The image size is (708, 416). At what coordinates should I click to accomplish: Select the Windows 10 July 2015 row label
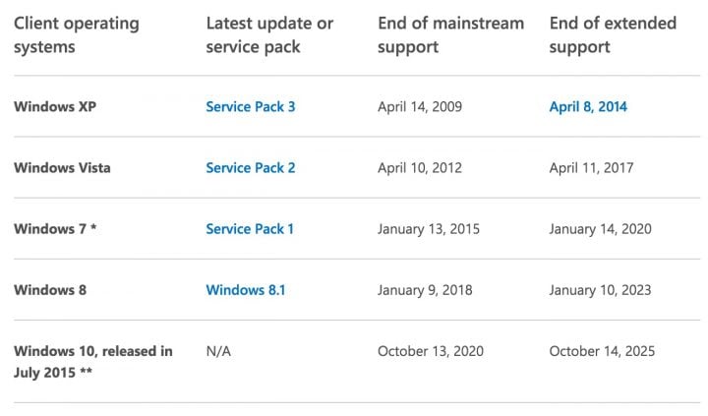coord(93,362)
